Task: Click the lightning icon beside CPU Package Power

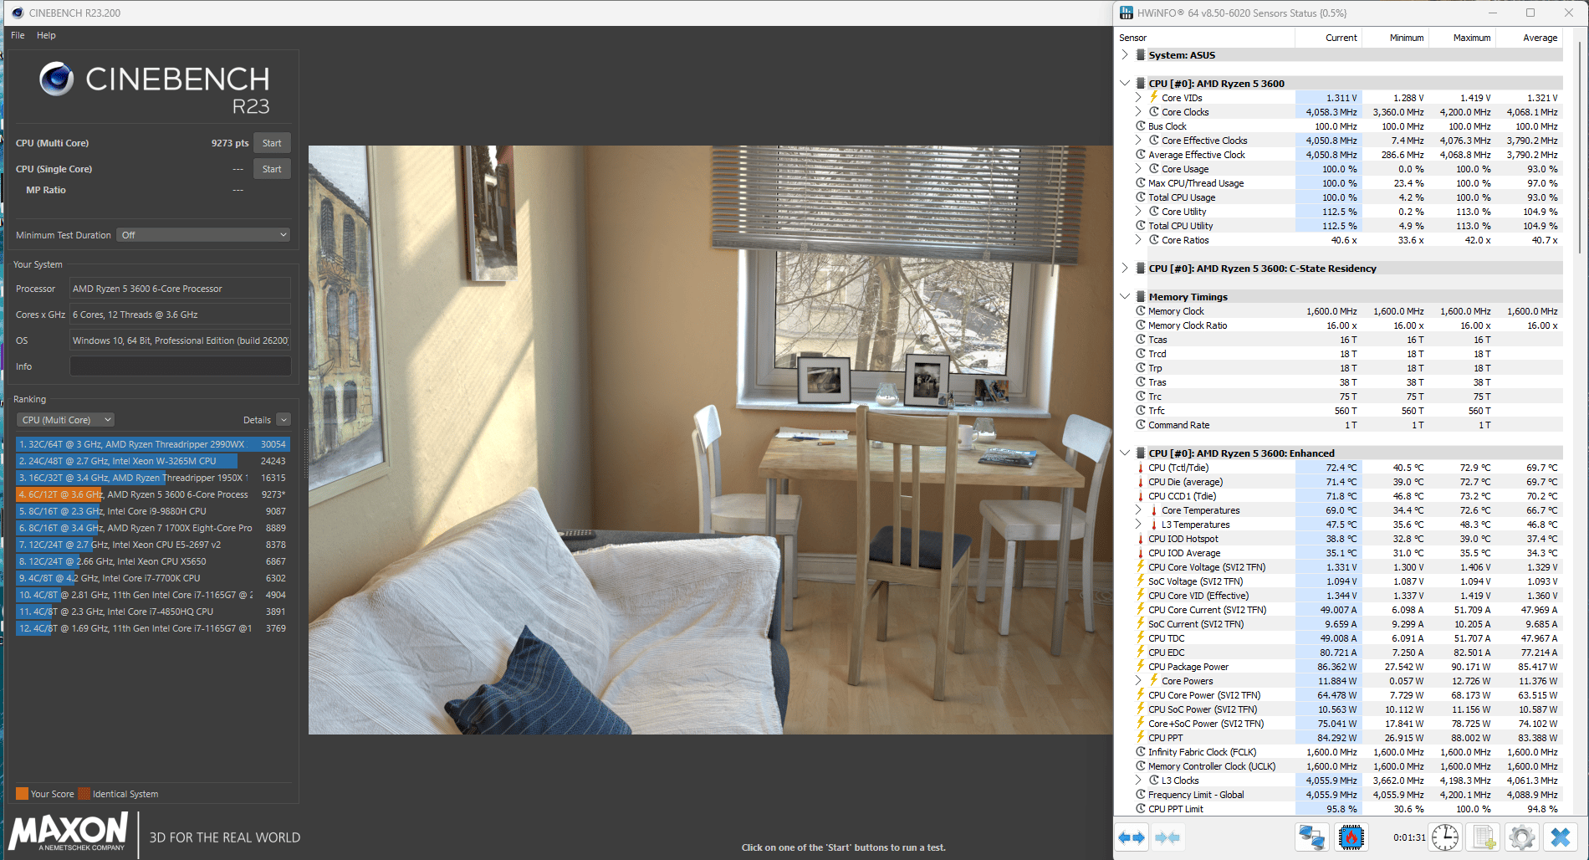Action: [1141, 667]
